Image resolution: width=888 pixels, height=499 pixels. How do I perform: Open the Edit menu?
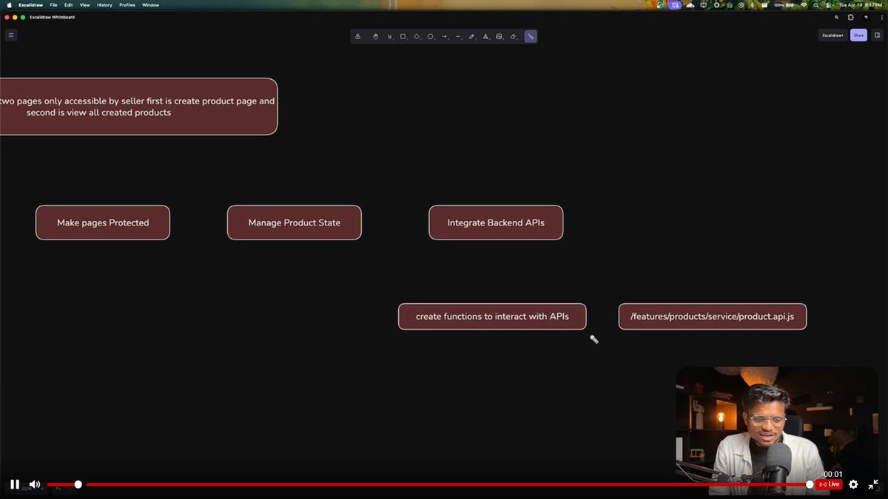tap(68, 4)
